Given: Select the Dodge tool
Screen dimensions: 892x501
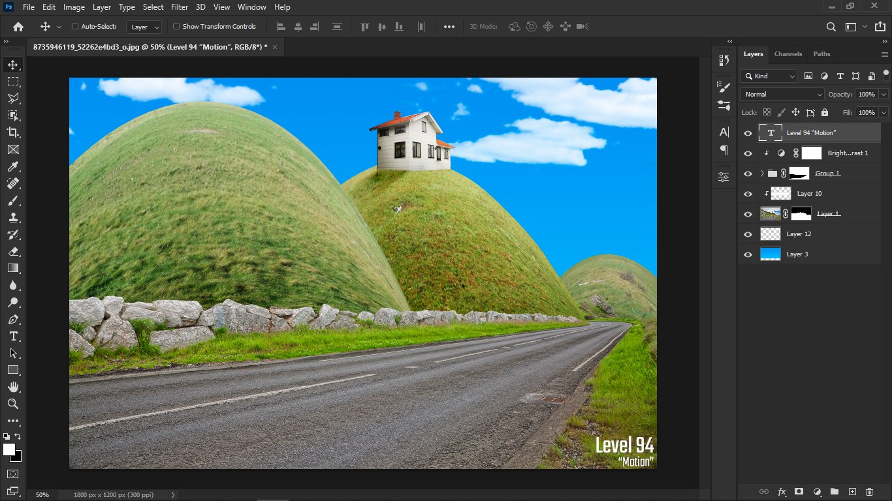Looking at the screenshot, I should (x=13, y=302).
